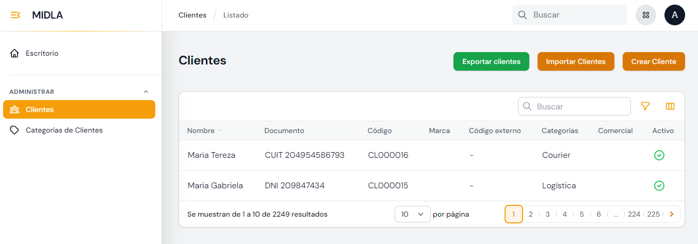Image resolution: width=698 pixels, height=244 pixels.
Task: Go to page 225
Action: (653, 214)
